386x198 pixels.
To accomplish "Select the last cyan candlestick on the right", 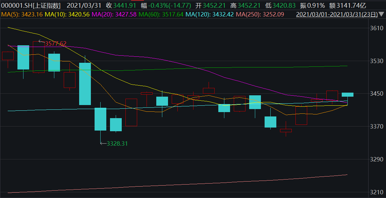I will (x=347, y=94).
